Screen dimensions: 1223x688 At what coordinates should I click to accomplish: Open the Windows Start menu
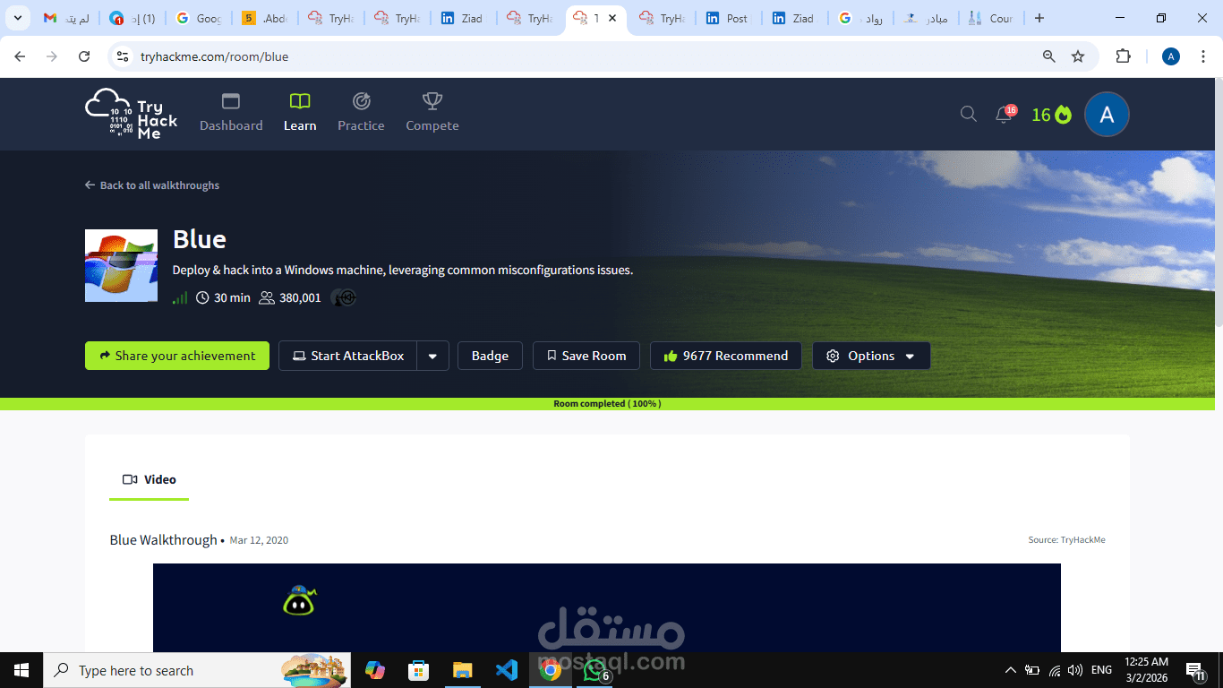tap(21, 670)
